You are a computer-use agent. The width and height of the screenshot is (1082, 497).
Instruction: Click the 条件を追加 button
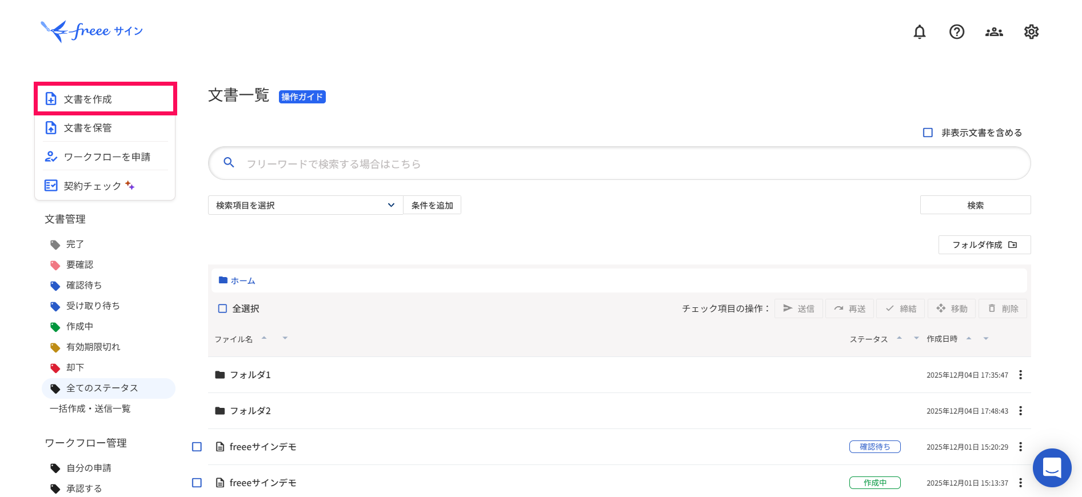(432, 205)
